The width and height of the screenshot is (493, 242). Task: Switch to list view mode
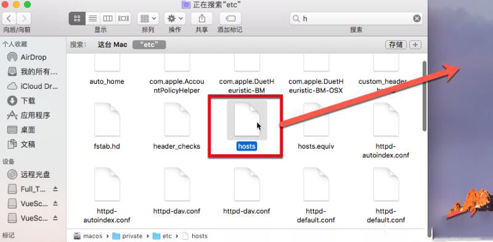point(92,19)
